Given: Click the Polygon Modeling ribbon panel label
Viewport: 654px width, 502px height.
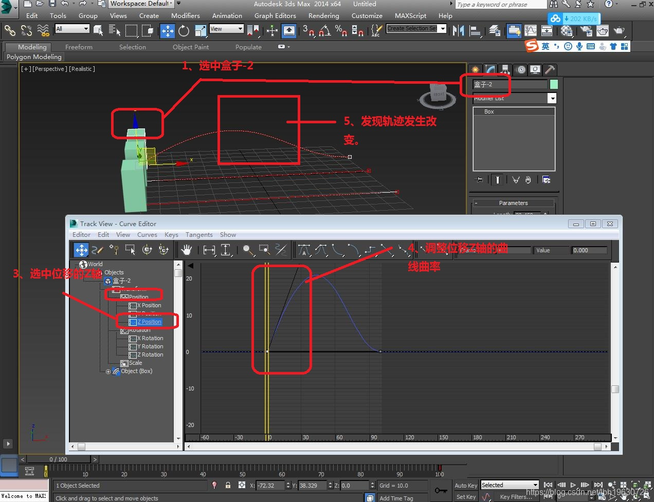Looking at the screenshot, I should point(34,57).
